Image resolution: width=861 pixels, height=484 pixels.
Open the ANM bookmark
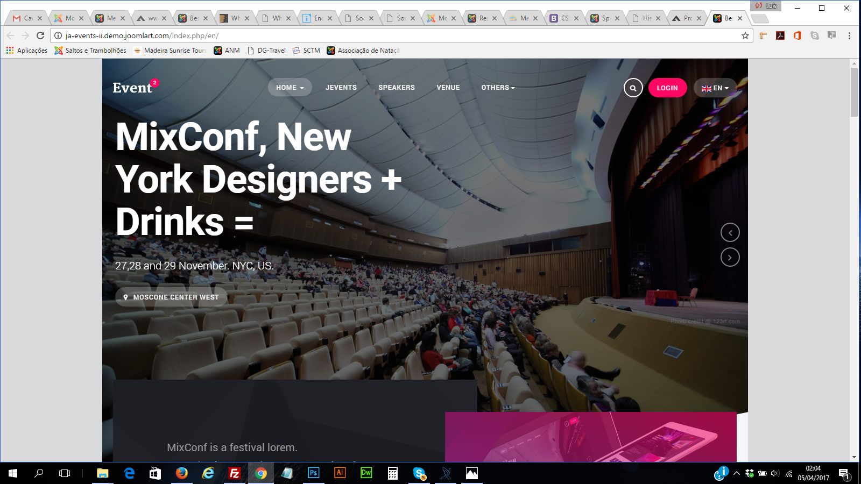click(x=227, y=51)
